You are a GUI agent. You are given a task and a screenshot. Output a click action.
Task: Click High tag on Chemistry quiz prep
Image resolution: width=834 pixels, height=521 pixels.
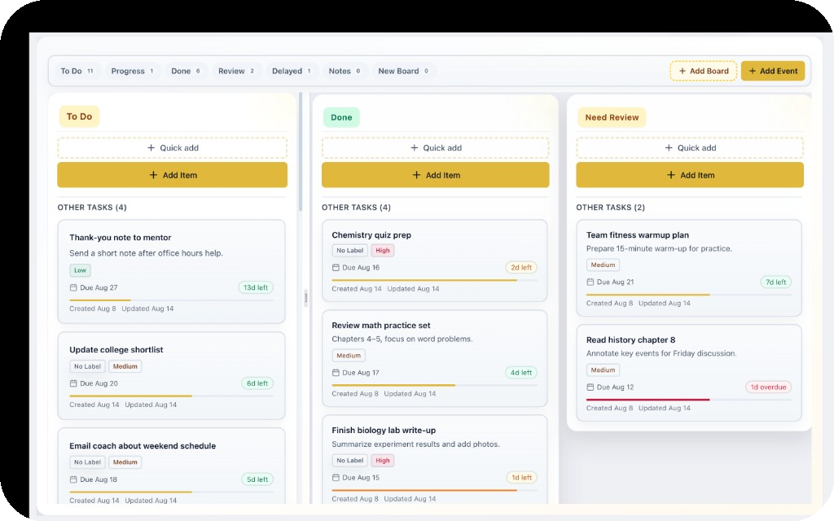tap(383, 251)
